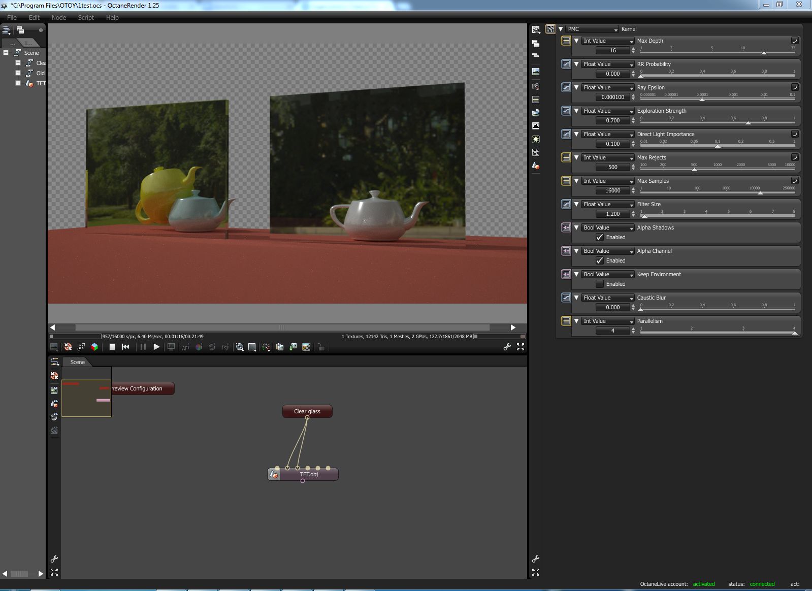Select the Preview Configuration node
This screenshot has width=812, height=591.
[142, 388]
